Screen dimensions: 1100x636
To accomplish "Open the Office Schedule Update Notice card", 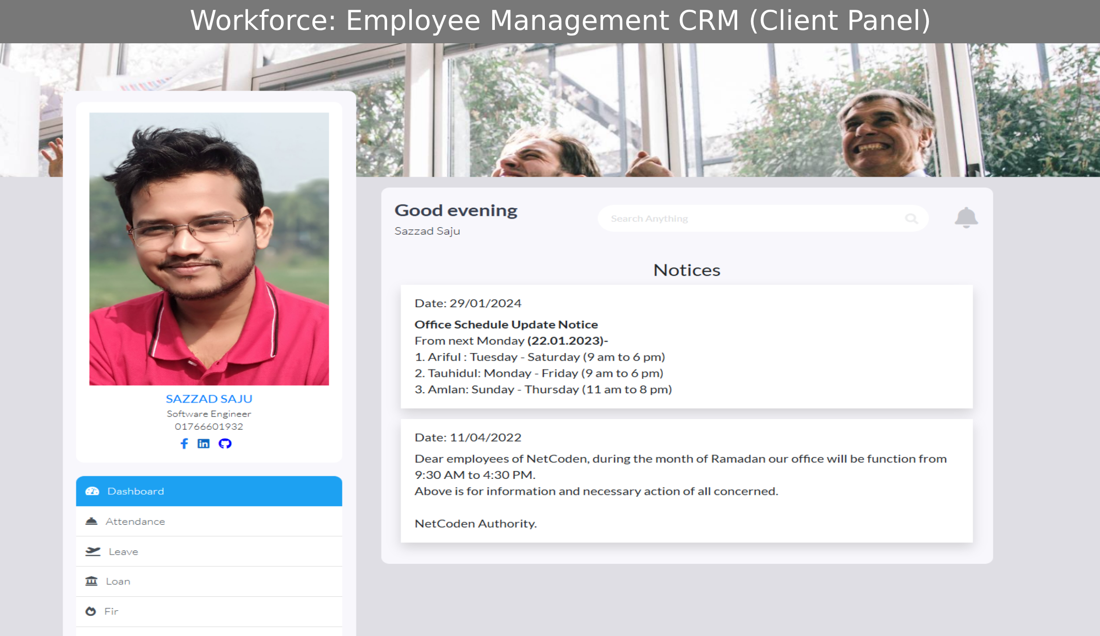I will (x=687, y=346).
